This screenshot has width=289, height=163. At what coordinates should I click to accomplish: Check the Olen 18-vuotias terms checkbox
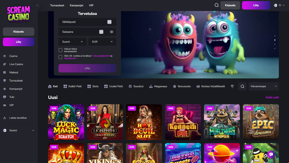tap(61, 57)
